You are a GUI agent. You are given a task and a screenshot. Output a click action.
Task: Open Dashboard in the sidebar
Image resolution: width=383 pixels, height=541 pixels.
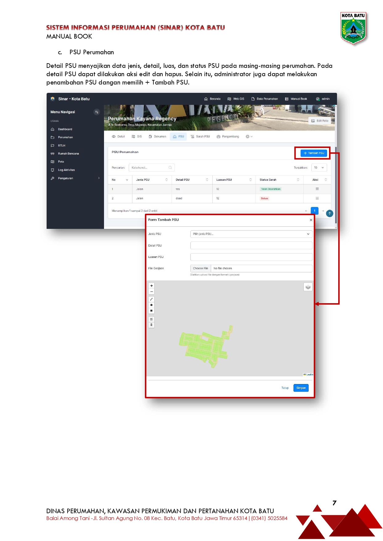[x=65, y=129]
